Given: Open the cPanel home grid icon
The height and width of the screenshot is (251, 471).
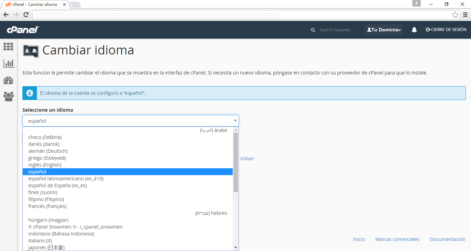Looking at the screenshot, I should [x=8, y=47].
